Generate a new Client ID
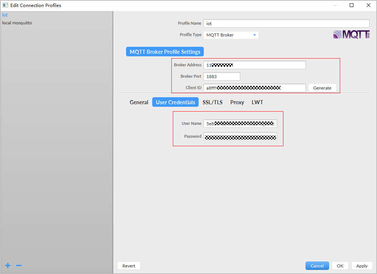The width and height of the screenshot is (377, 274). pyautogui.click(x=322, y=88)
